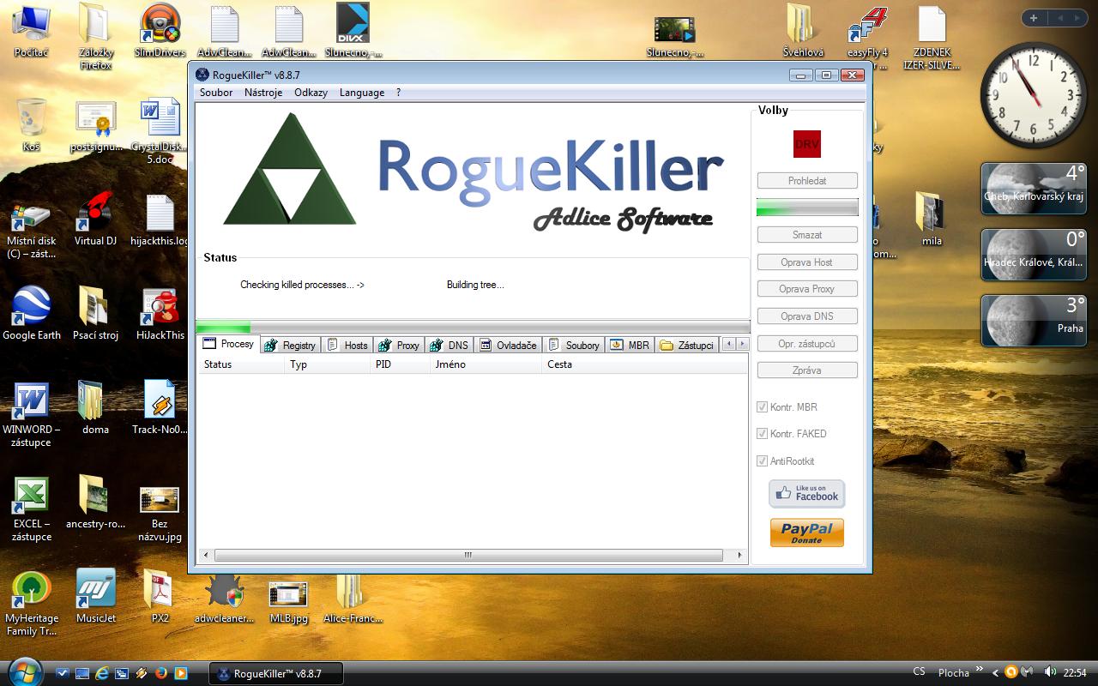Open the adwcleaner desktop icon
The image size is (1098, 686).
[224, 597]
